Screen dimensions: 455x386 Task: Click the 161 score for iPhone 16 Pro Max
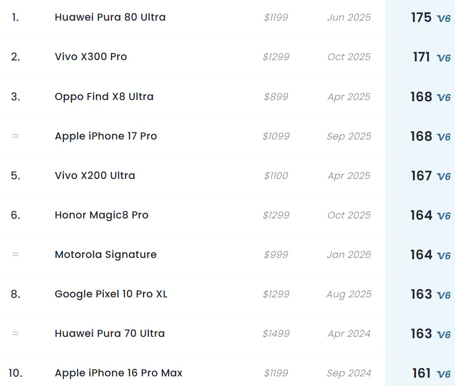coord(421,373)
